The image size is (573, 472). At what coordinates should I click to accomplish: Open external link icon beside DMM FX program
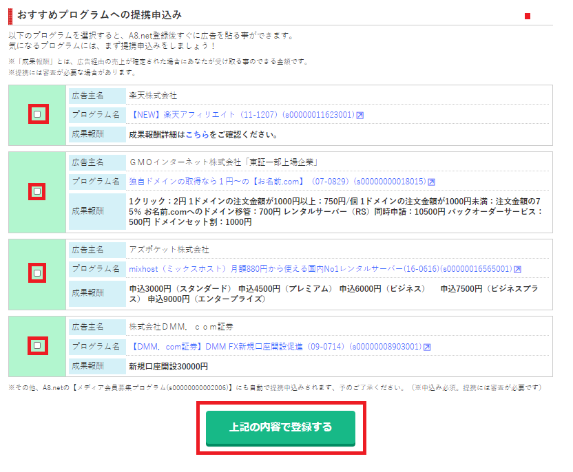[427, 347]
